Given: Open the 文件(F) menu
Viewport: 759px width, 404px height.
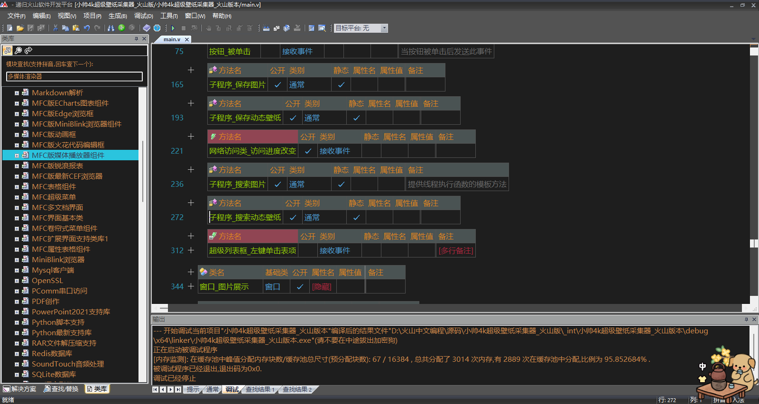Looking at the screenshot, I should [x=17, y=16].
